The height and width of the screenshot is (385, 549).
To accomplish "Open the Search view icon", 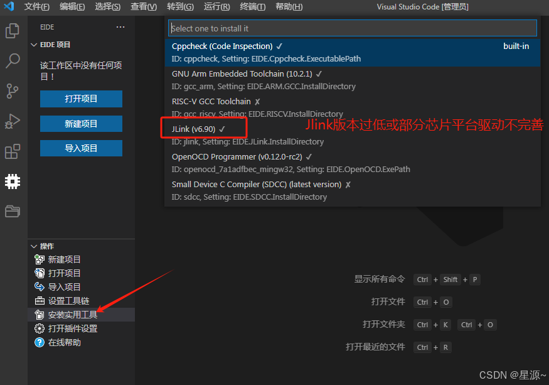I will (13, 61).
